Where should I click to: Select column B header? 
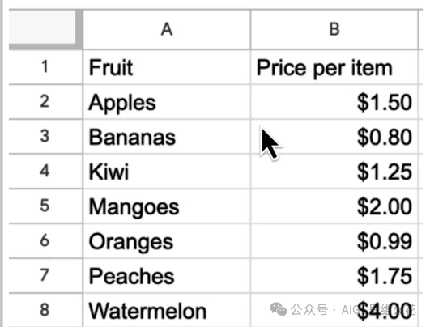click(334, 30)
